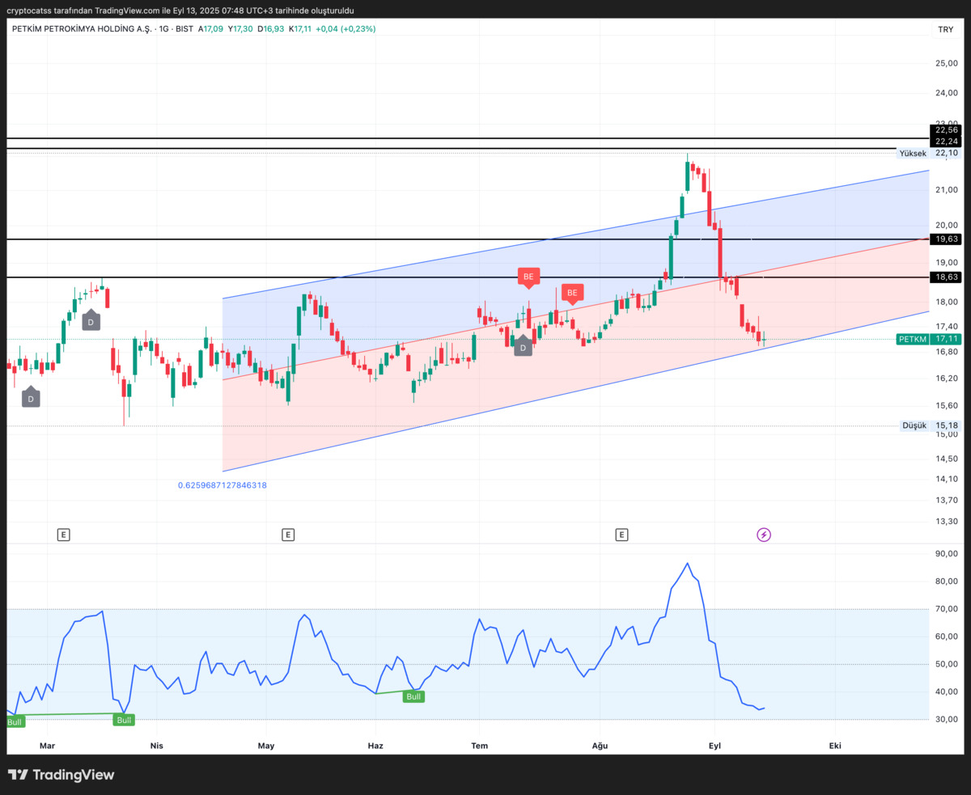Open the E earnings marker in May
Image resolution: width=971 pixels, height=795 pixels.
[288, 535]
